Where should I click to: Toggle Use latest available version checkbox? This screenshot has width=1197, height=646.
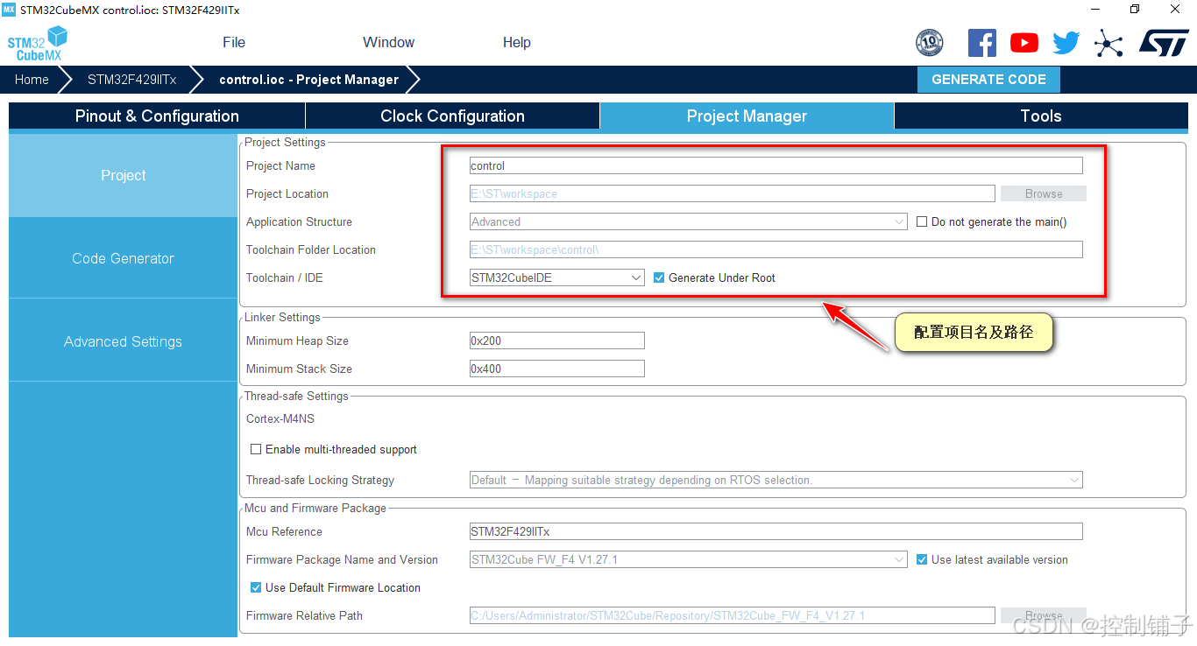point(922,559)
